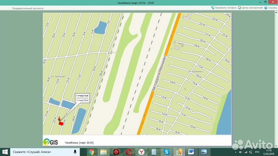Open Opera browser from the taskbar
The width and height of the screenshot is (278, 156).
click(x=129, y=152)
